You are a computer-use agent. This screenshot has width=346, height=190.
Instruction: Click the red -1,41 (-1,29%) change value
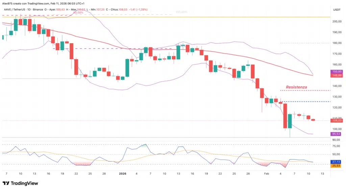point(138,10)
